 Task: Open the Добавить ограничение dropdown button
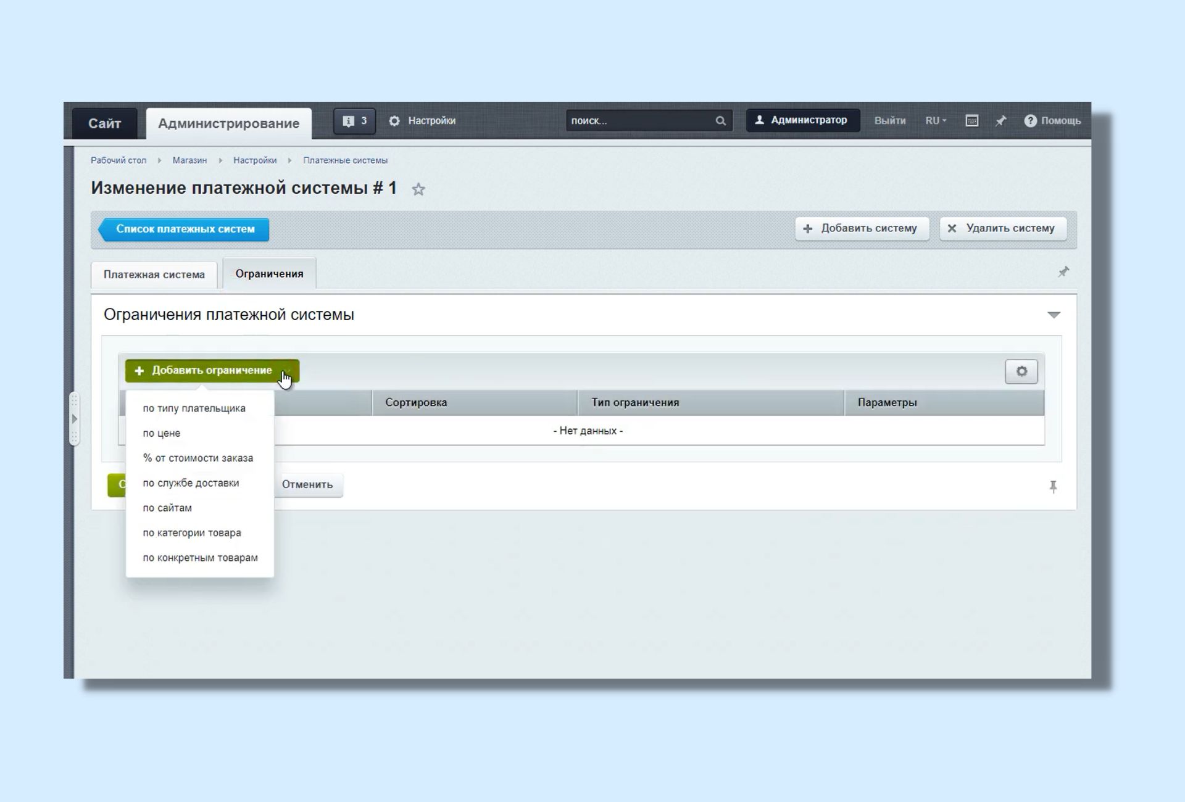pos(212,371)
